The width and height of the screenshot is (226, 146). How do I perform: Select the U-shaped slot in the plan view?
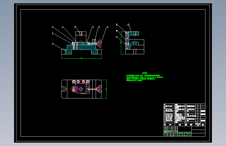64,89
